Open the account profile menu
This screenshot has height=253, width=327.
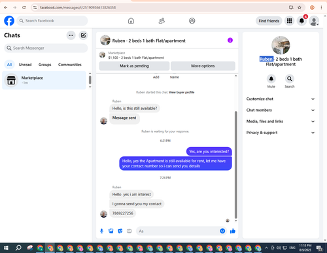tap(314, 21)
